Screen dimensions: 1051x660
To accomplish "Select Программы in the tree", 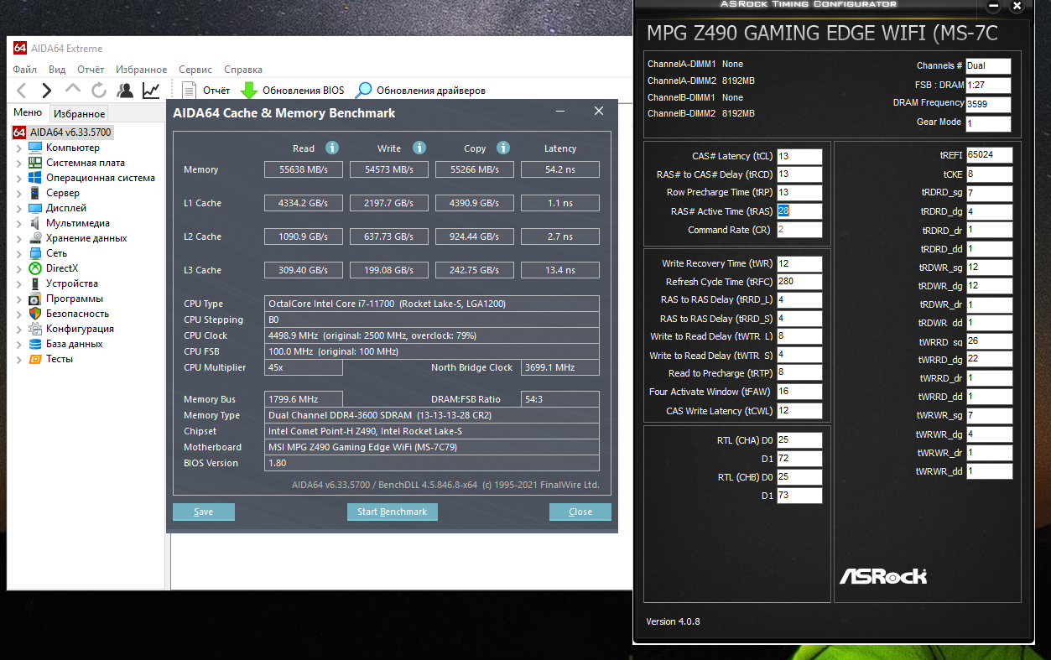I will click(75, 299).
